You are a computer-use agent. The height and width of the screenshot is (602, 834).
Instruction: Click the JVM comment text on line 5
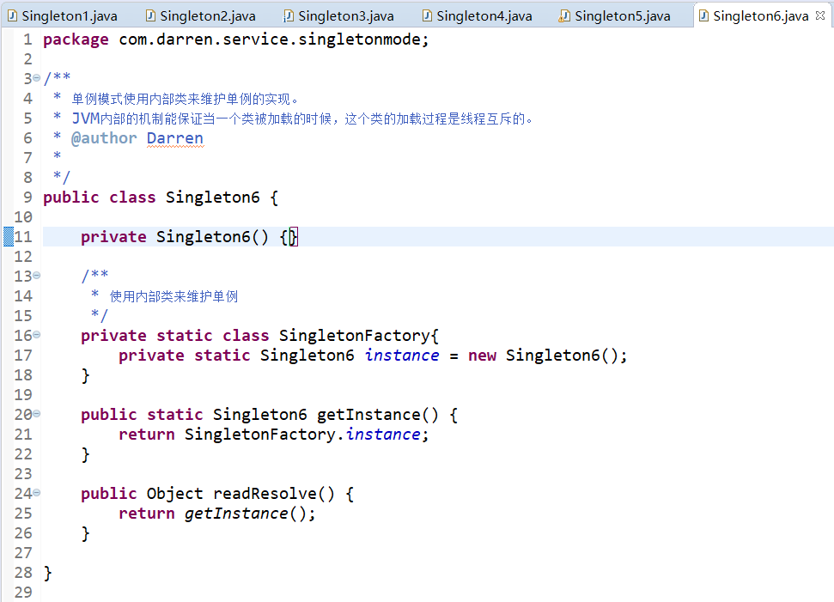(302, 119)
